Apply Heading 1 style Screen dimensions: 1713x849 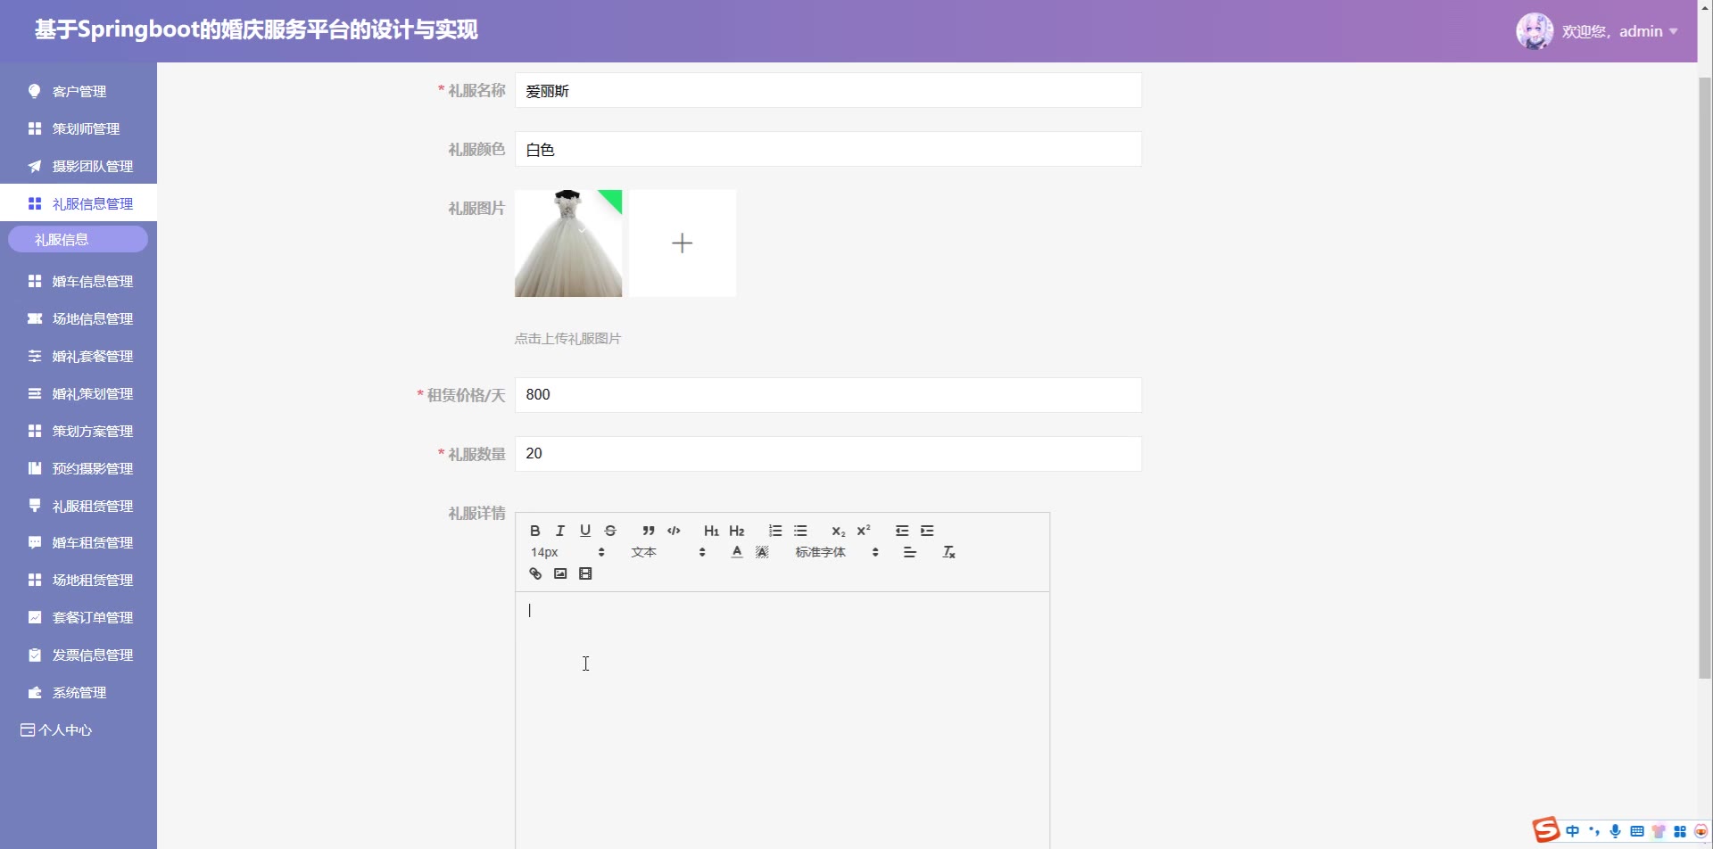[x=711, y=531]
